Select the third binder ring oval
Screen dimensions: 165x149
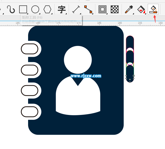[x=30, y=91]
